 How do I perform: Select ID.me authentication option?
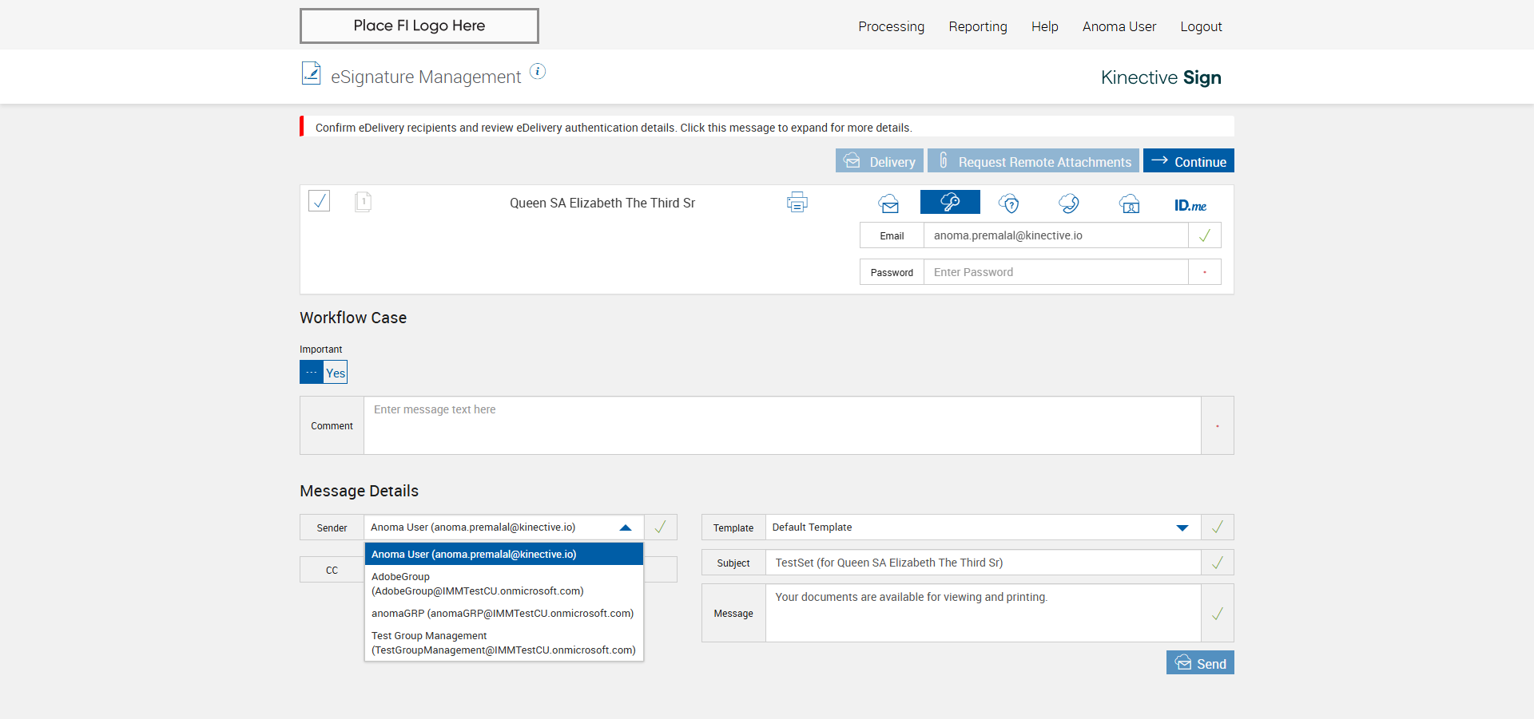[x=1190, y=205]
